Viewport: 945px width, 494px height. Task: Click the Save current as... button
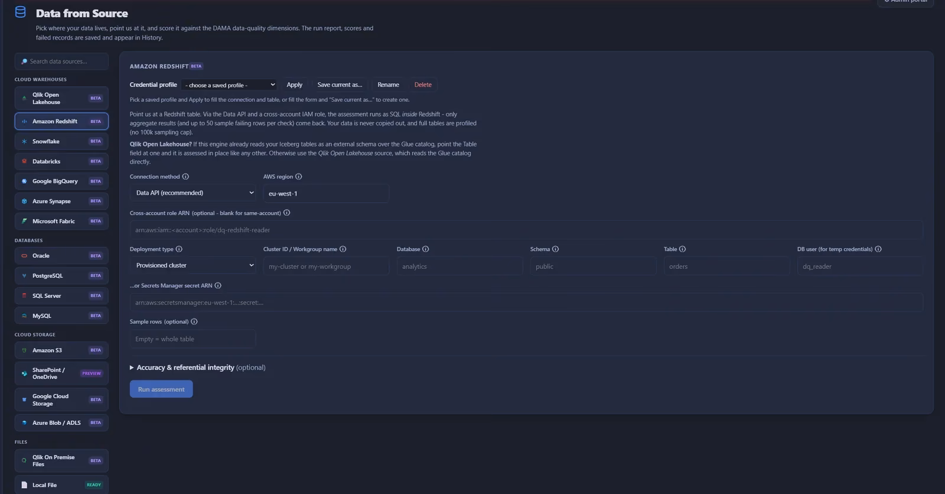click(340, 85)
